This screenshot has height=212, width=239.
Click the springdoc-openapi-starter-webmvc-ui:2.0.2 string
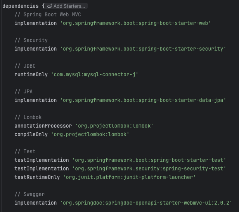146,203
